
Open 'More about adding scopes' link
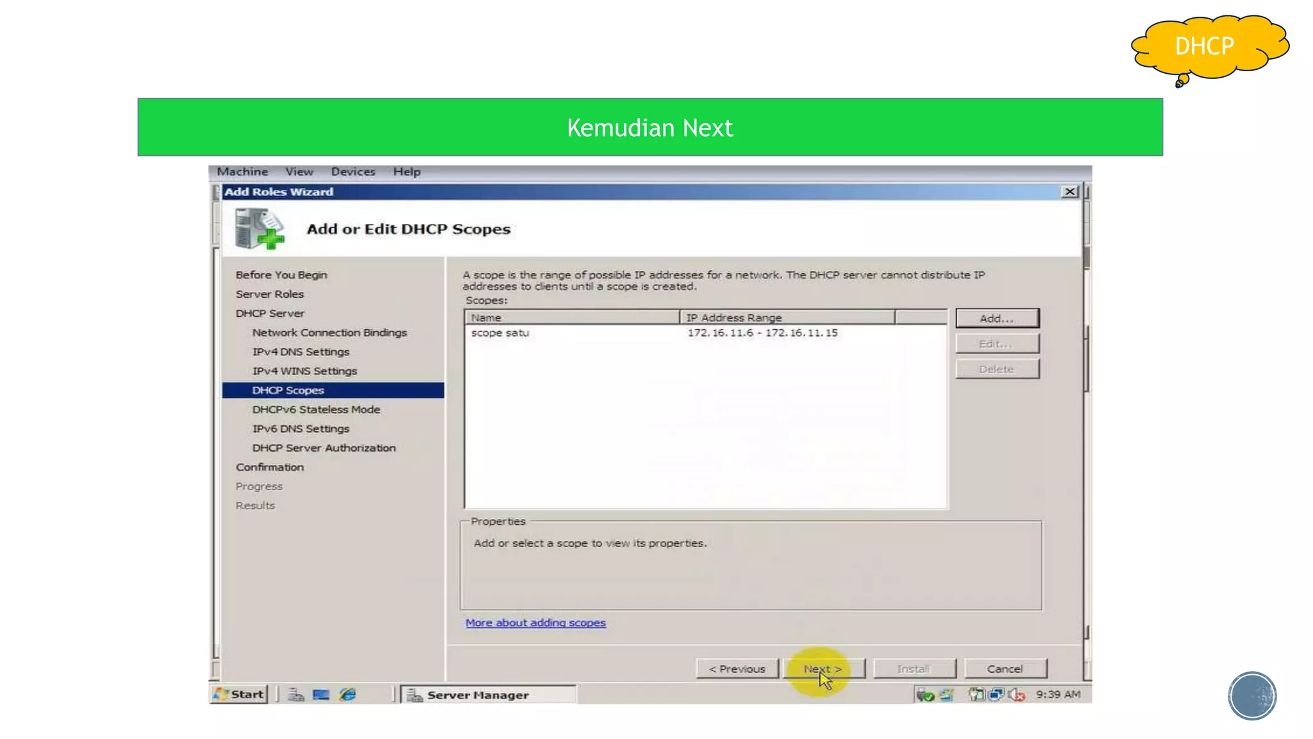click(x=535, y=623)
